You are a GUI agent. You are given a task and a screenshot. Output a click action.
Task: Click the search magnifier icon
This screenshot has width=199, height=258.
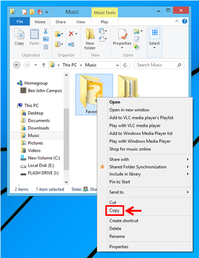179,65
